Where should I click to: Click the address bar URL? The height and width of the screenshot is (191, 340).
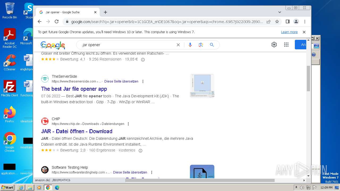[x=167, y=22]
